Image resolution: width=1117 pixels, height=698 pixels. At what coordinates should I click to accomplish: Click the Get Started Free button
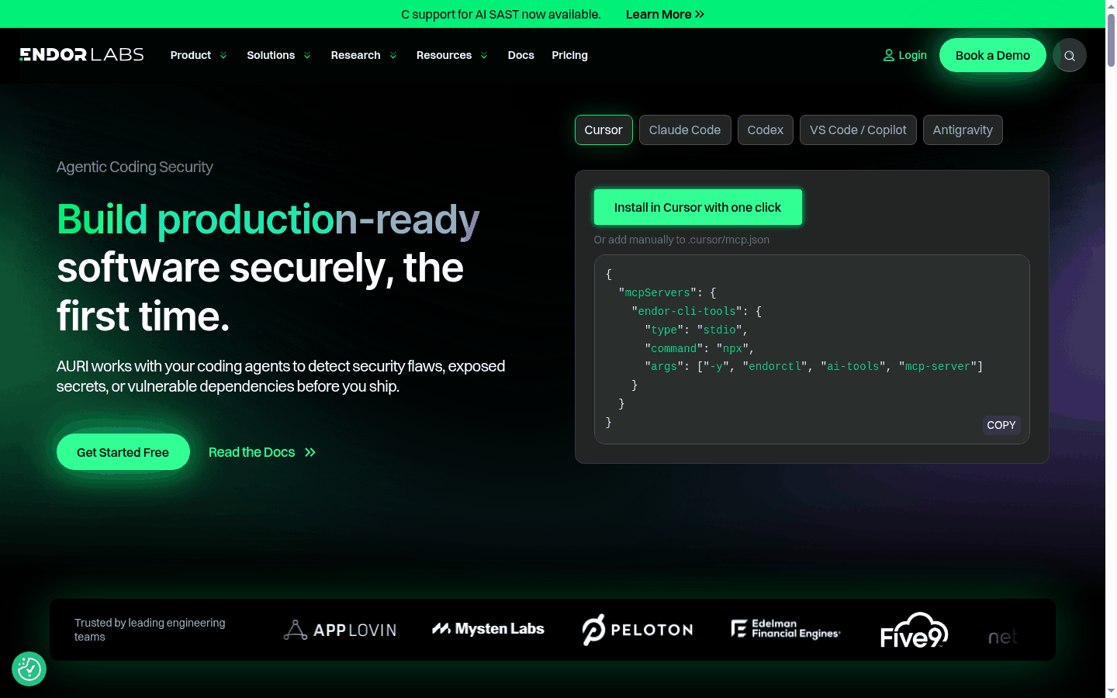123,452
